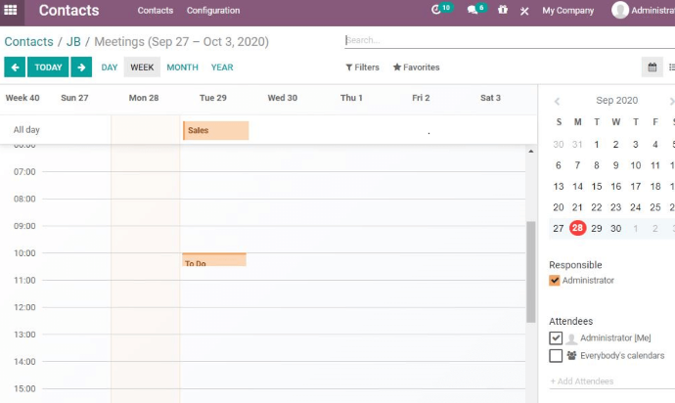Click the Sat 3 column header
Viewport: 675px width, 403px height.
tap(490, 98)
